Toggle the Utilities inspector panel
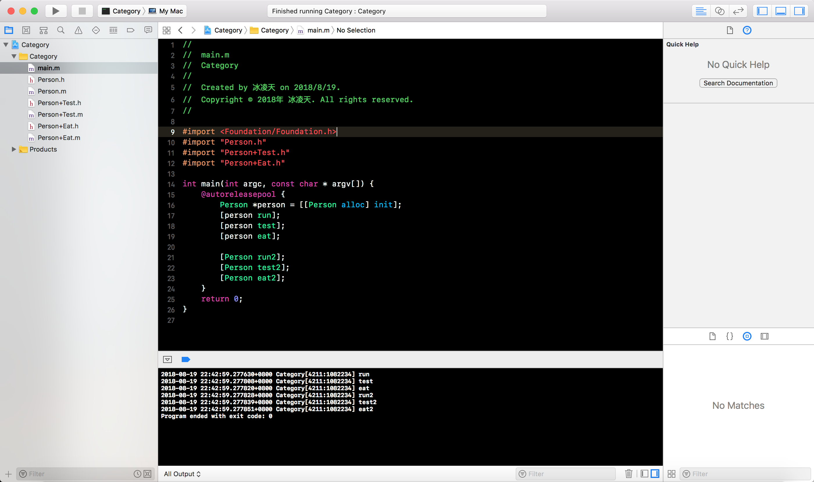The width and height of the screenshot is (814, 482). (799, 11)
